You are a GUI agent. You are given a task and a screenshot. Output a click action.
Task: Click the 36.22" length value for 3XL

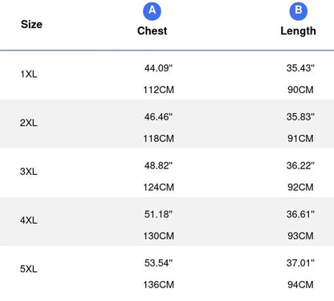tap(300, 165)
